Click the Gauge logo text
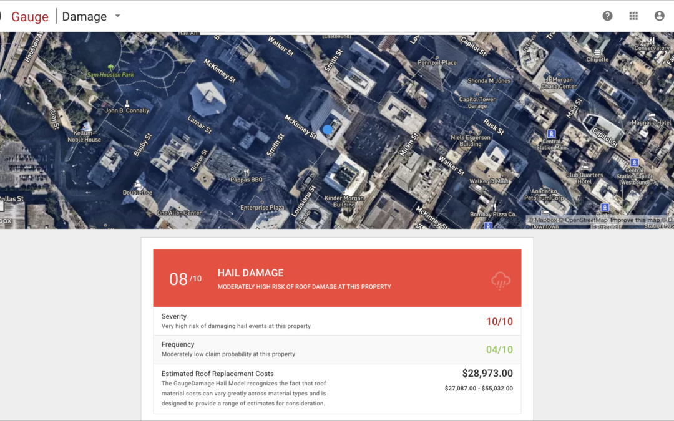This screenshot has width=674, height=421. 30,16
